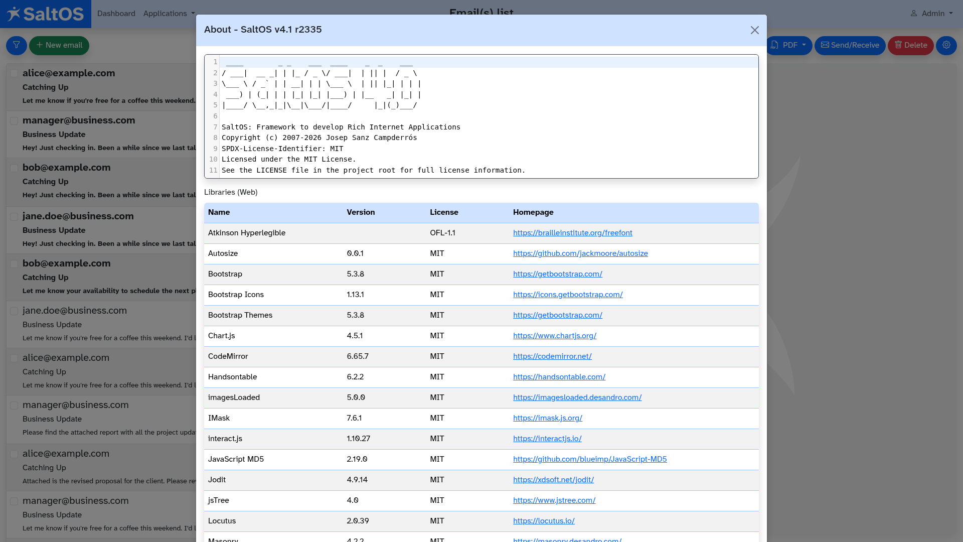Image resolution: width=963 pixels, height=542 pixels.
Task: Close the About dialog with X
Action: (754, 30)
